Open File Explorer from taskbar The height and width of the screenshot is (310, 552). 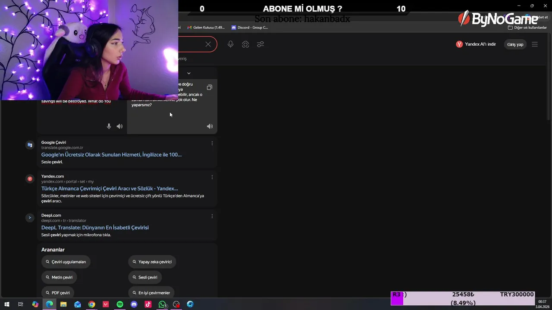pos(63,304)
